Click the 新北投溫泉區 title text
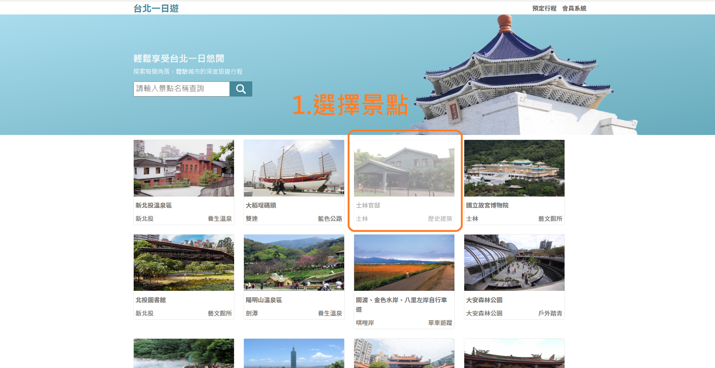This screenshot has width=715, height=368. (x=153, y=205)
